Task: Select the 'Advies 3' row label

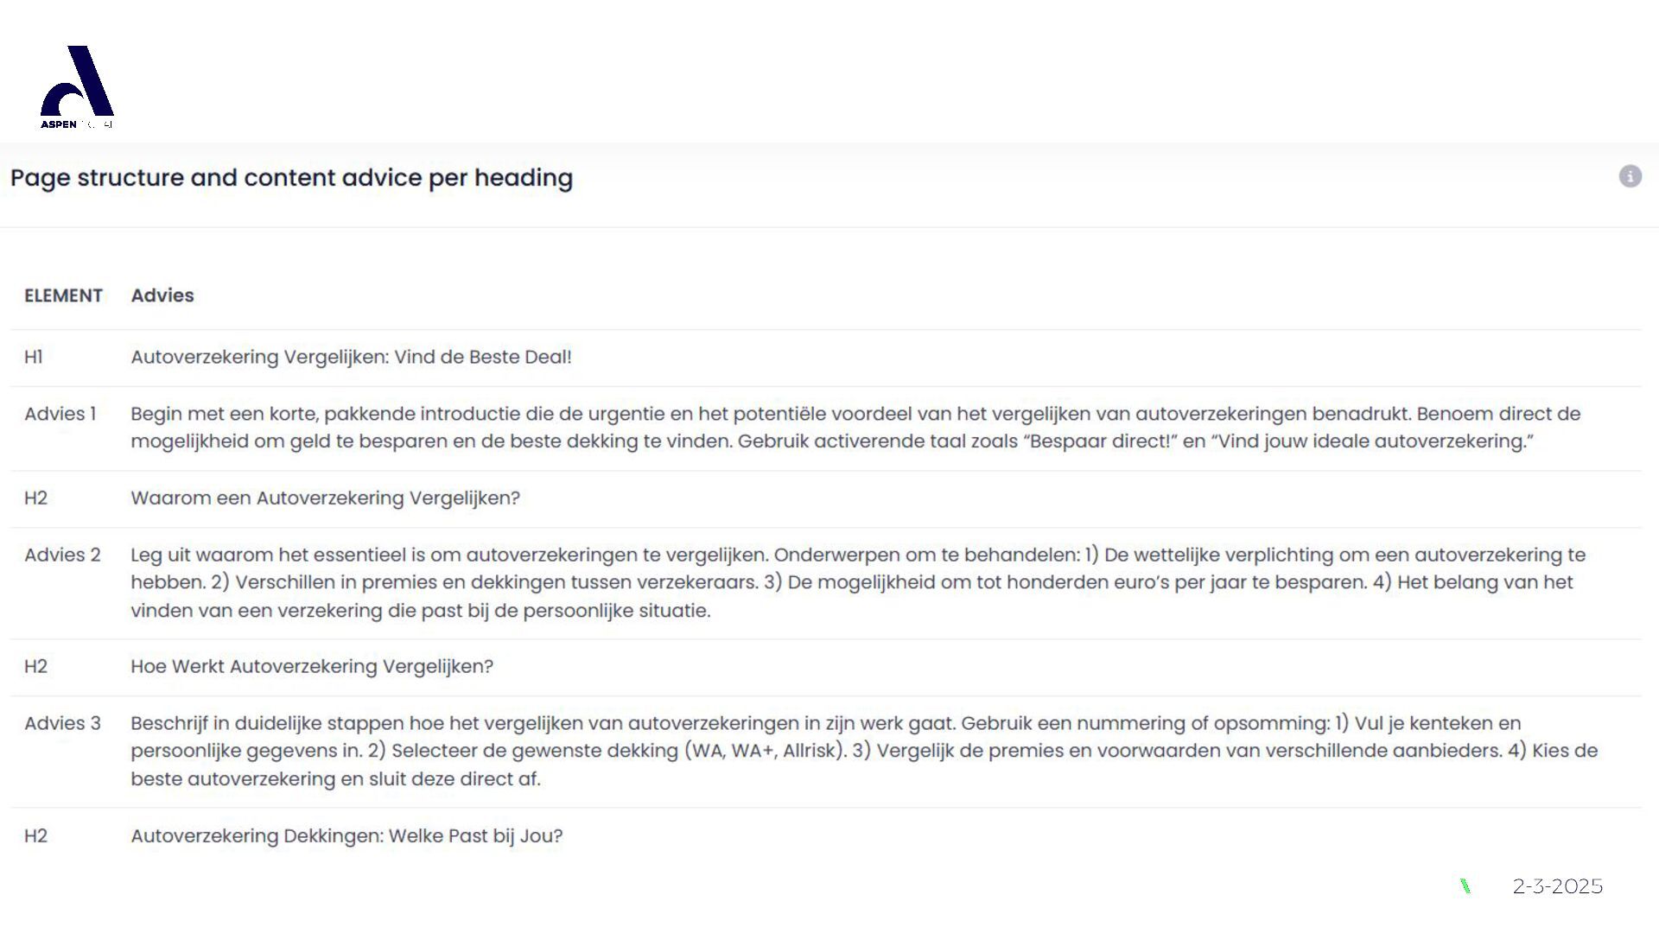Action: click(x=62, y=723)
